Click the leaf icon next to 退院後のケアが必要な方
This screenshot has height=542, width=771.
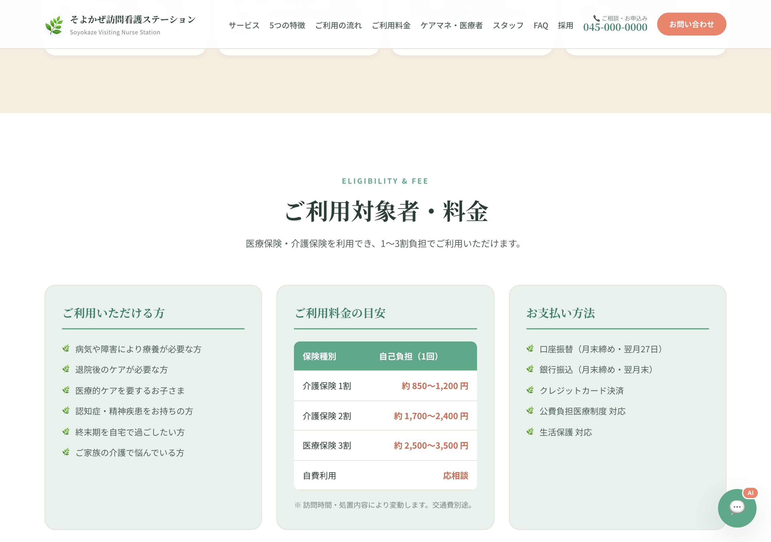tap(66, 369)
